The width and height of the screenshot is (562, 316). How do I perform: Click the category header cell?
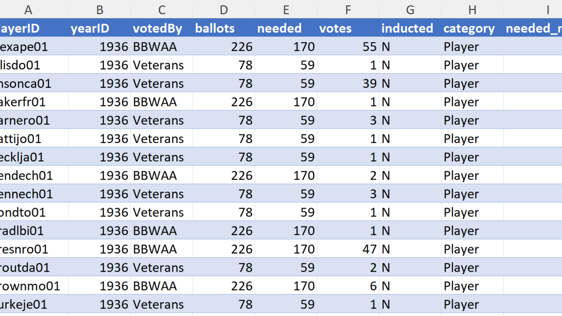click(472, 29)
